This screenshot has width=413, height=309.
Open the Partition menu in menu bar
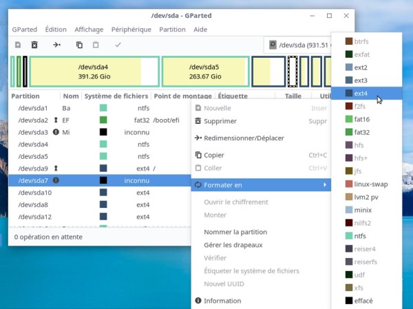(x=172, y=30)
